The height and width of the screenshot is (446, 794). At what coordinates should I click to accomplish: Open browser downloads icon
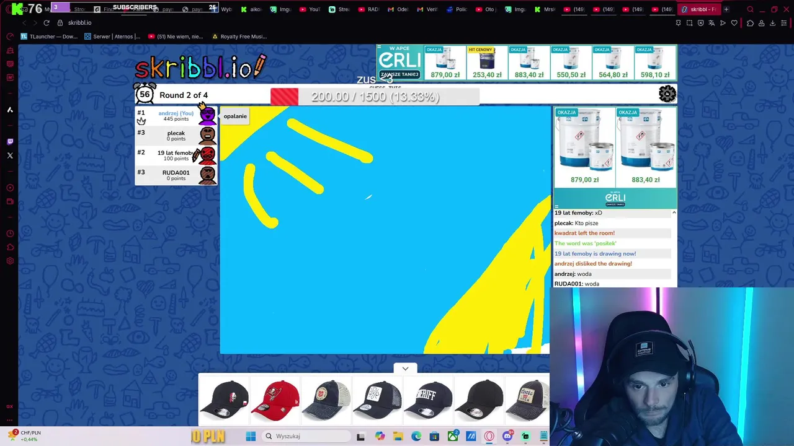[x=772, y=23]
